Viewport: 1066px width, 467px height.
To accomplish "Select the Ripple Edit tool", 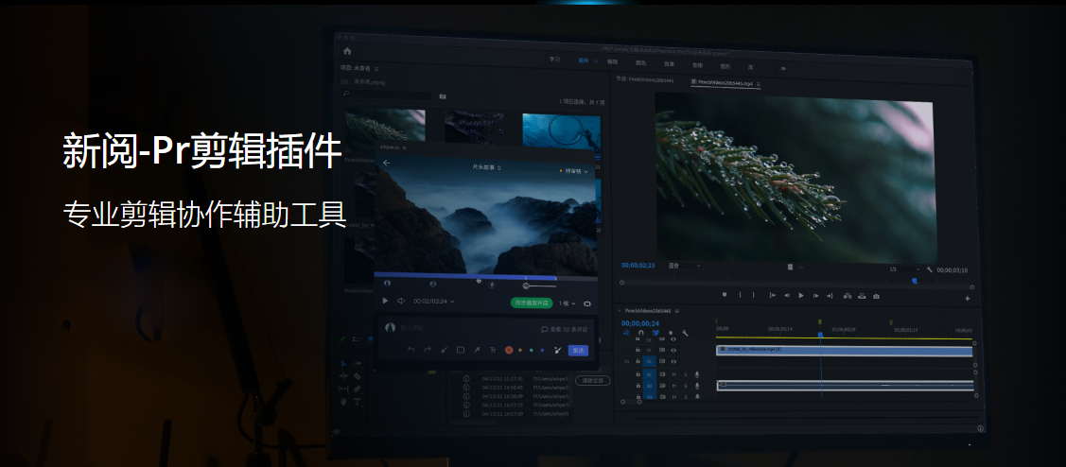I will pos(343,376).
